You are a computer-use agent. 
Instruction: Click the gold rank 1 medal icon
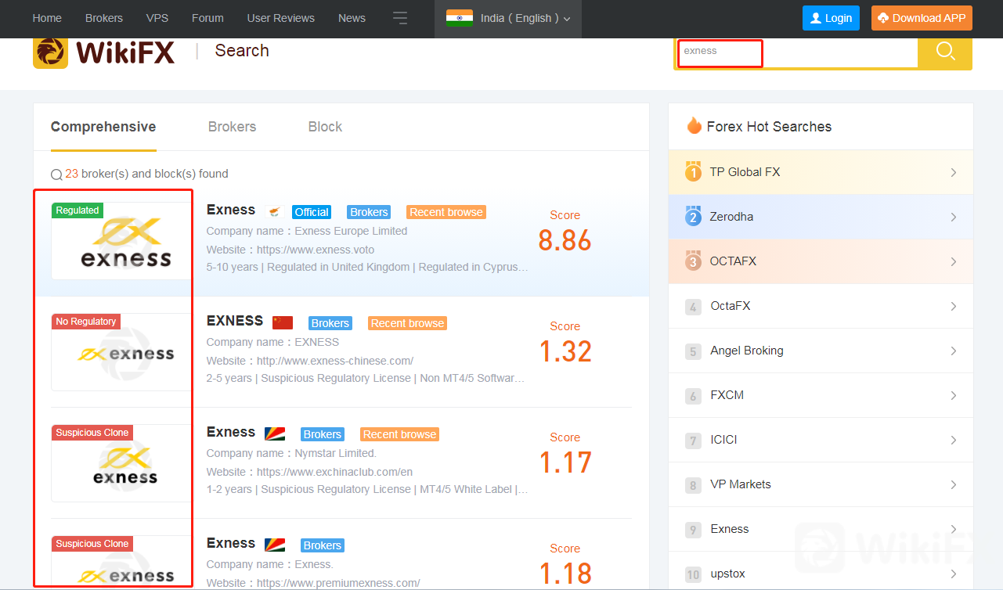pos(693,172)
